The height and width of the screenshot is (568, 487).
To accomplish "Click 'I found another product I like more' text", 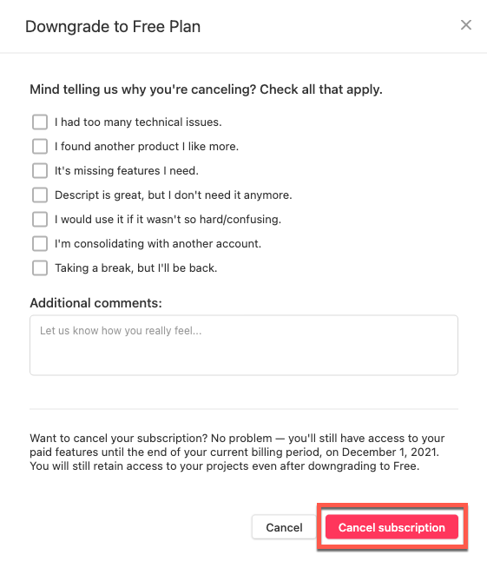I will click(147, 147).
